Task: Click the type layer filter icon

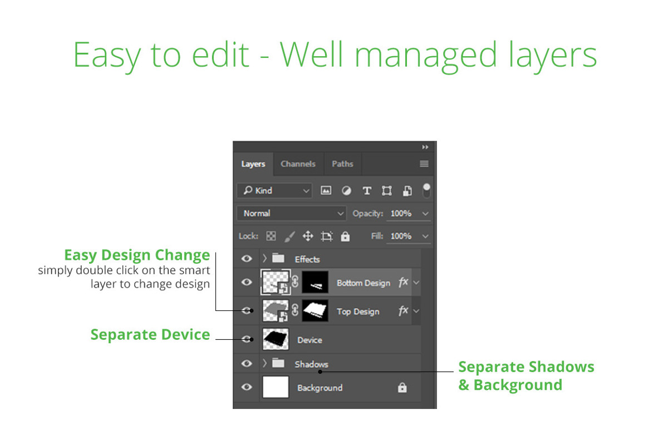Action: point(366,191)
